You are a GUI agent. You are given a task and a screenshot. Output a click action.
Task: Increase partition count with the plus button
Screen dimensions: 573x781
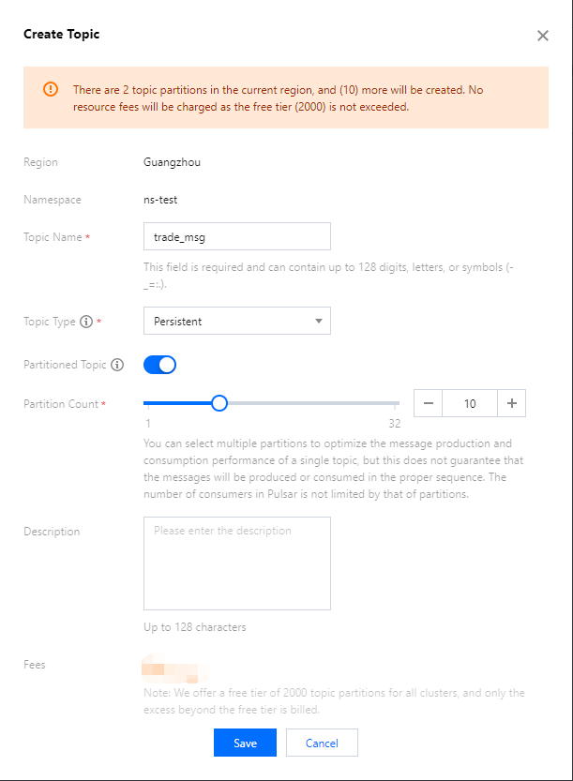(x=511, y=403)
